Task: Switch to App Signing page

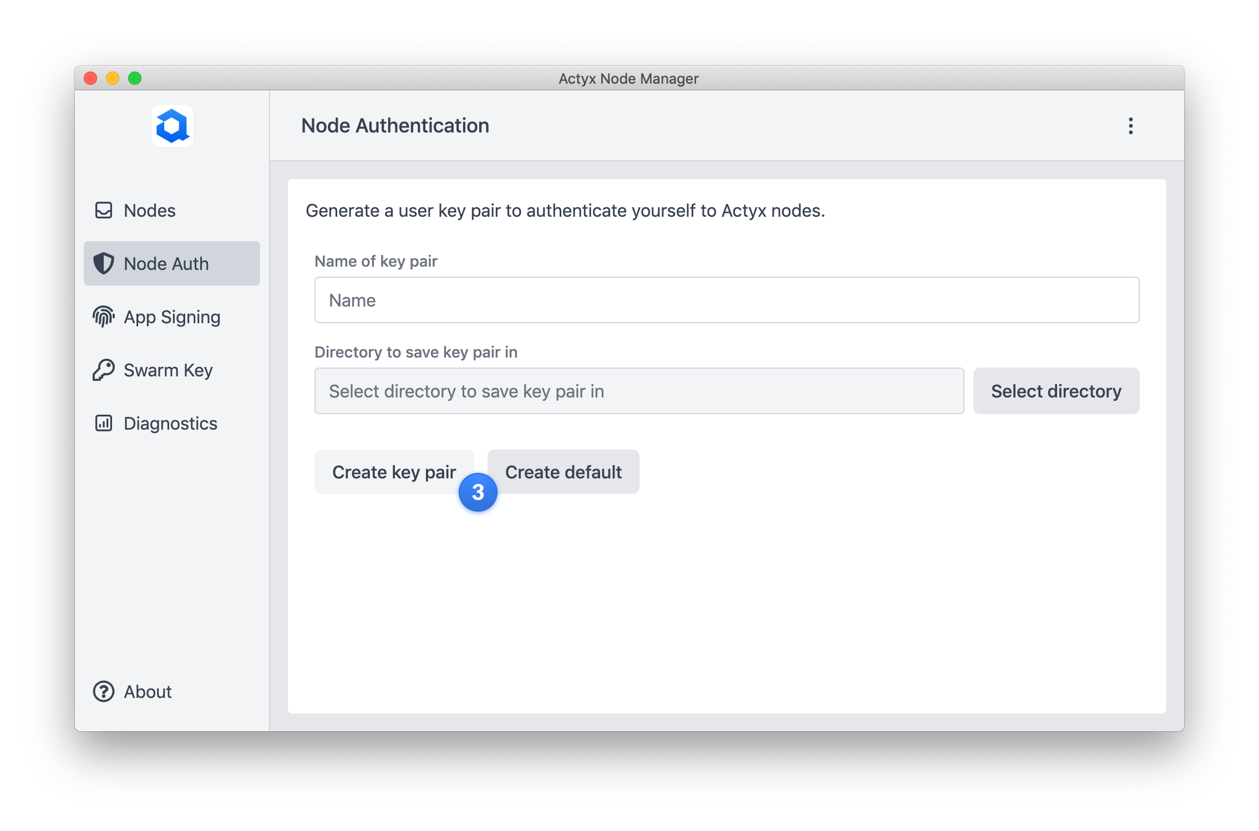Action: point(172,317)
